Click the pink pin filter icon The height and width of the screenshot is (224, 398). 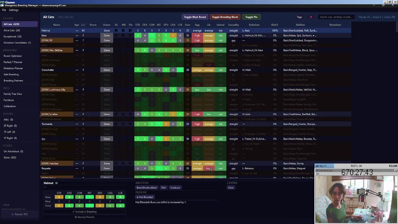311,17
